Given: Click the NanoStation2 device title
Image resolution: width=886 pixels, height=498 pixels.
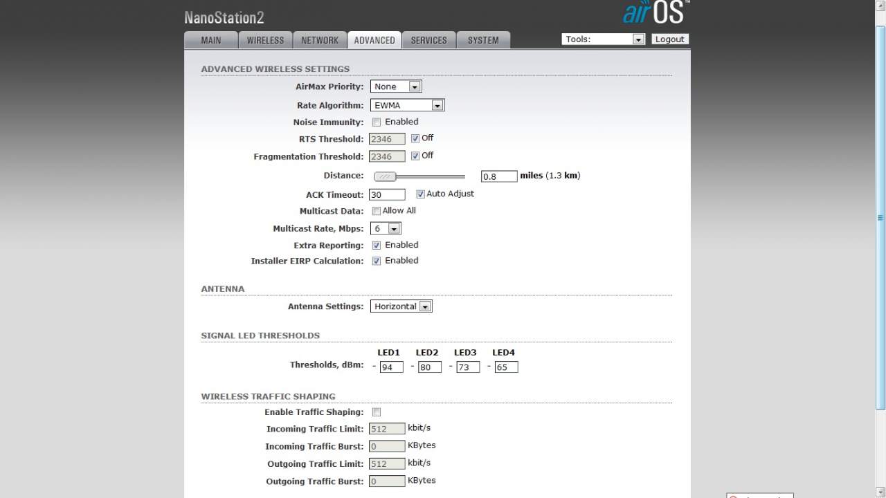Looking at the screenshot, I should (x=224, y=17).
